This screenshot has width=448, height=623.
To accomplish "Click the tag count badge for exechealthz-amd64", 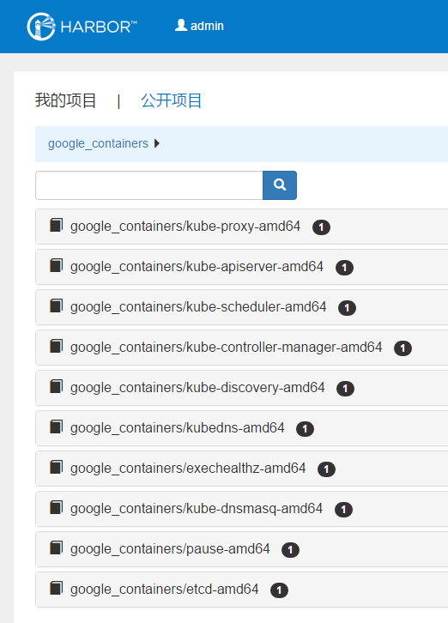I will 326,469.
